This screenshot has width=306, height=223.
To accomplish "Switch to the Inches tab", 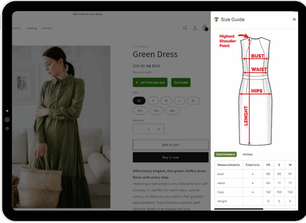I will click(x=247, y=154).
